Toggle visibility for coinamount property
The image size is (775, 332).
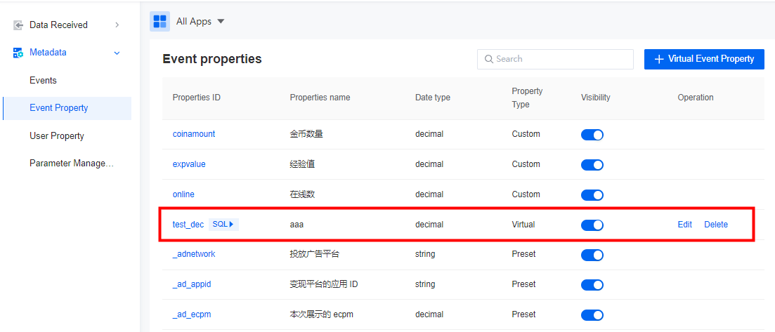click(592, 135)
